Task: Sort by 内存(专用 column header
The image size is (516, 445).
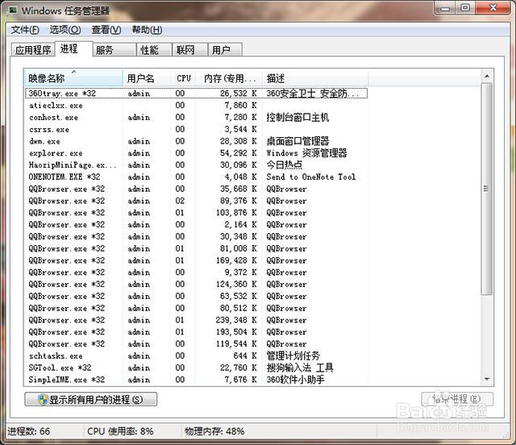Action: point(229,78)
